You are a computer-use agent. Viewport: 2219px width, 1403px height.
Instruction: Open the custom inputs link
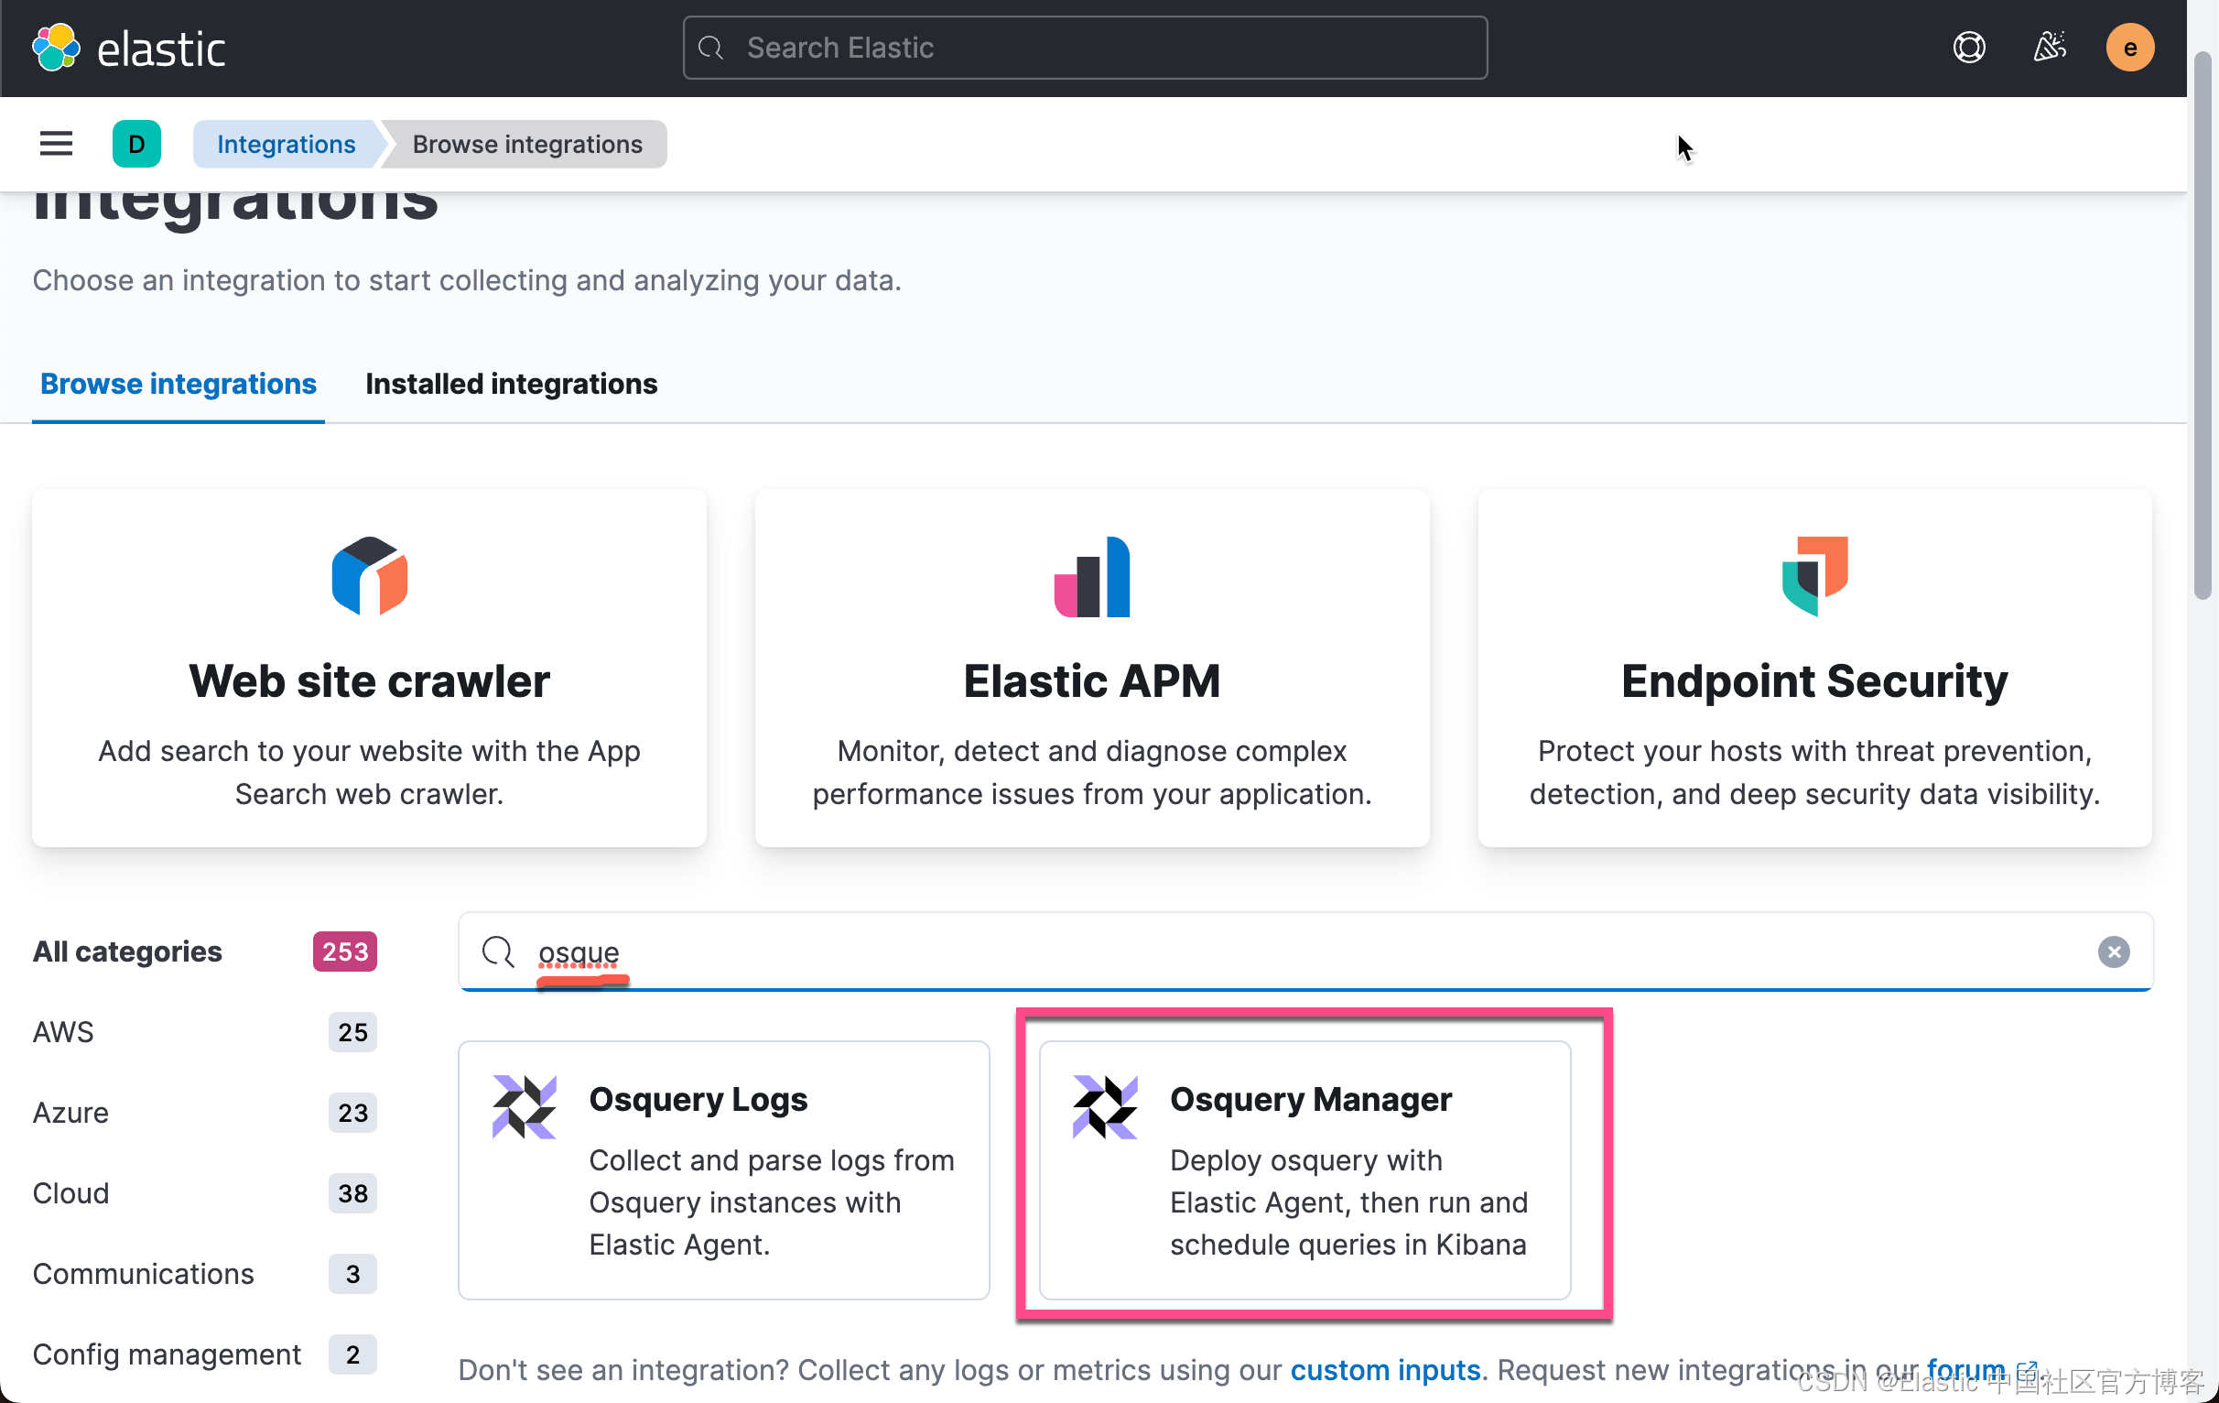[1386, 1371]
